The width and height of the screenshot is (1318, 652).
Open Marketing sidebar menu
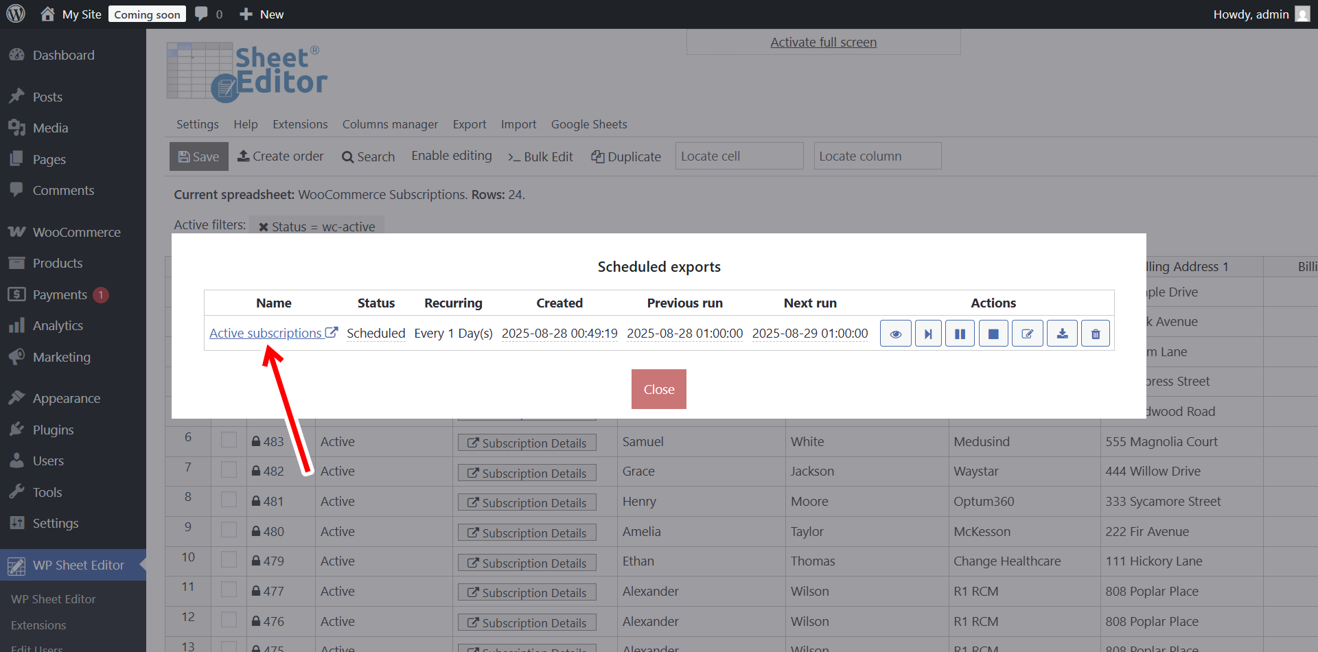point(61,357)
